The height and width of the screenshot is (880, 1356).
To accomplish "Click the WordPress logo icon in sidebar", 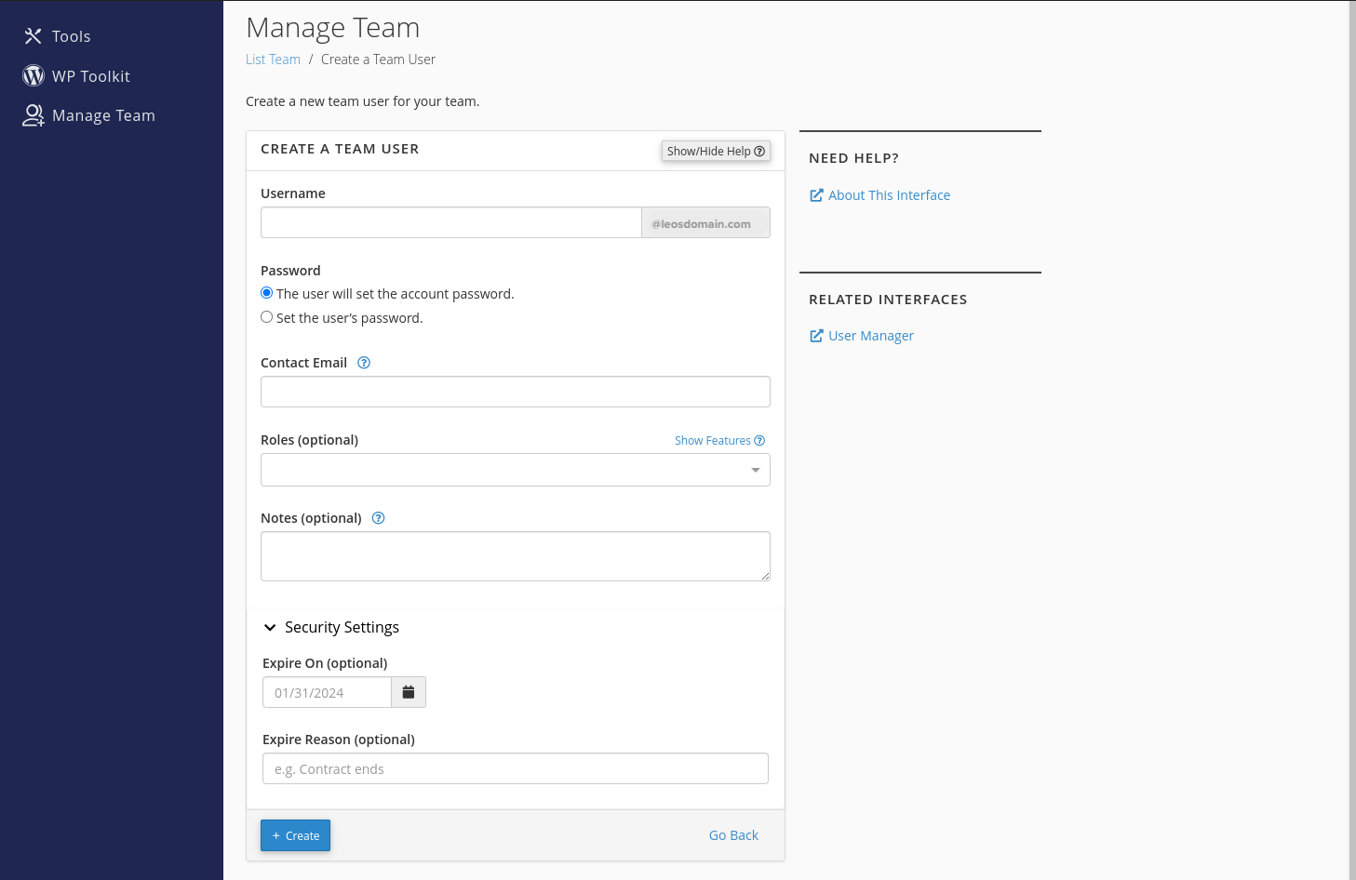I will (34, 76).
